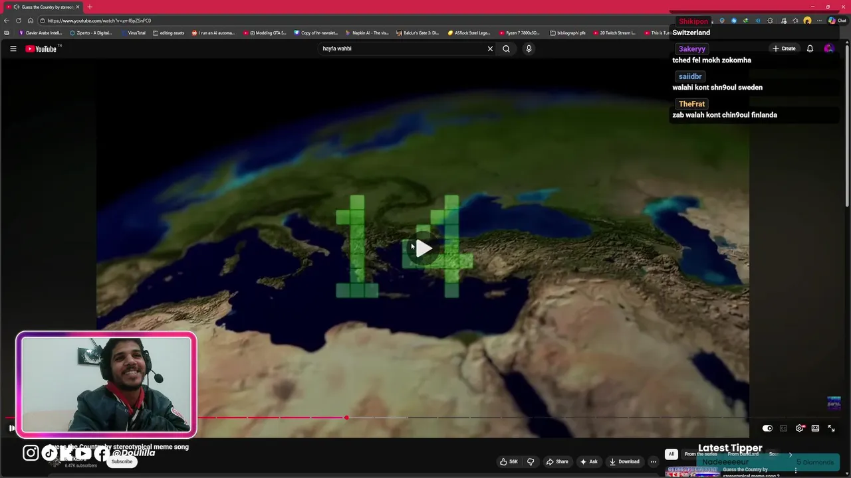Screen dimensions: 851x478
Task: Open the YouTube hamburger guide menu
Action: click(13, 48)
